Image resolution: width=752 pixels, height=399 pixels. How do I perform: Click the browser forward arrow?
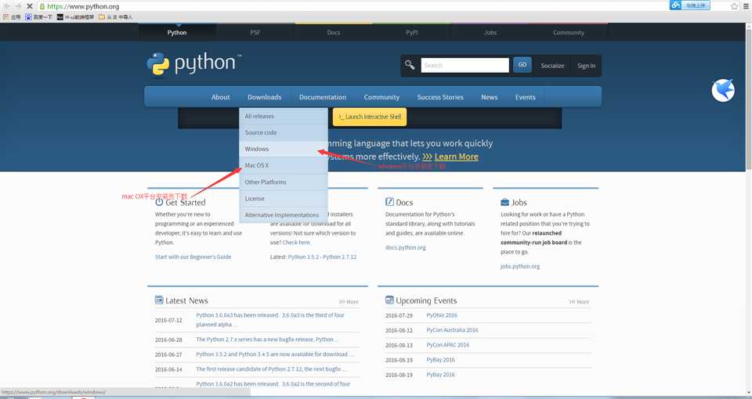[x=18, y=6]
